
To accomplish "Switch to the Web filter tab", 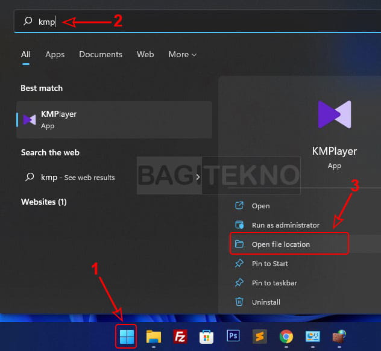I will [x=145, y=54].
